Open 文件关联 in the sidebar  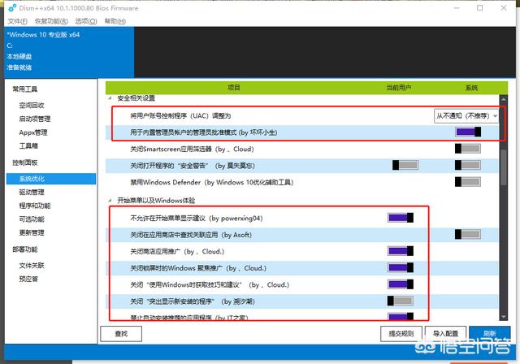coord(32,265)
